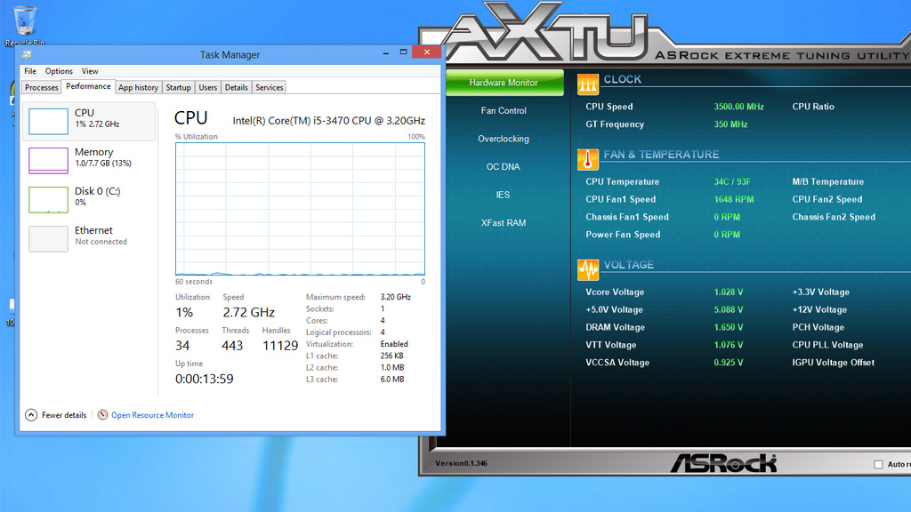The width and height of the screenshot is (911, 512).
Task: Select the Disk 0 (C:) mini graph
Action: [x=48, y=200]
